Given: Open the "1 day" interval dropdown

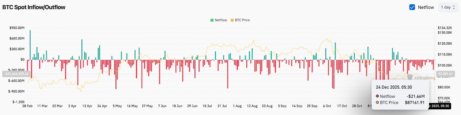Looking at the screenshot, I should (x=448, y=7).
